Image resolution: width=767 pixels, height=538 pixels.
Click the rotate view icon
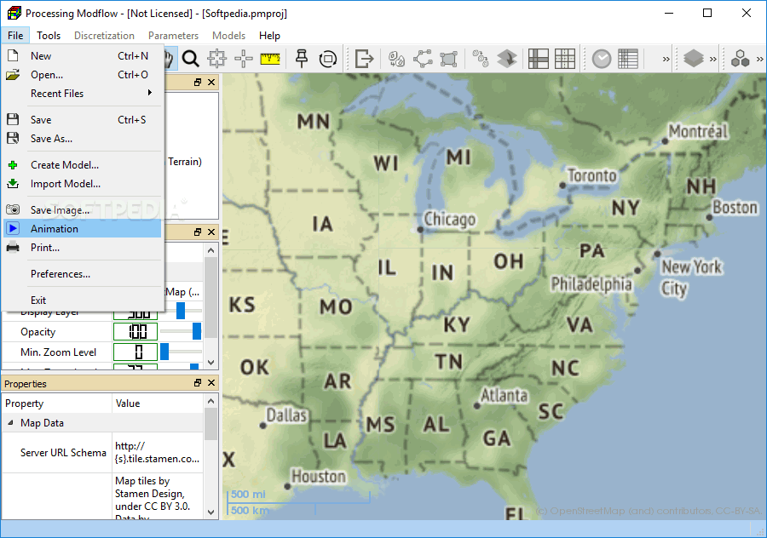pos(328,59)
